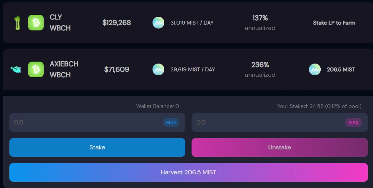The height and width of the screenshot is (188, 373).
Task: Click the MIST icon beside 31,019 MIST / DAY
Action: [158, 23]
